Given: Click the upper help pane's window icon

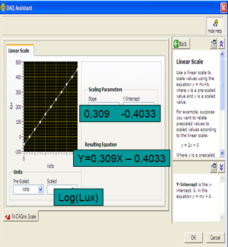Looking at the screenshot, I should click(213, 44).
